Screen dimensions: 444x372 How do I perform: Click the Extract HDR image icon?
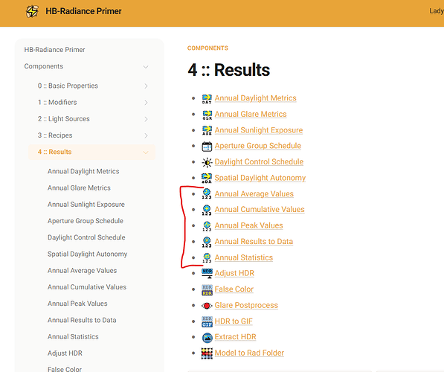[x=207, y=338]
